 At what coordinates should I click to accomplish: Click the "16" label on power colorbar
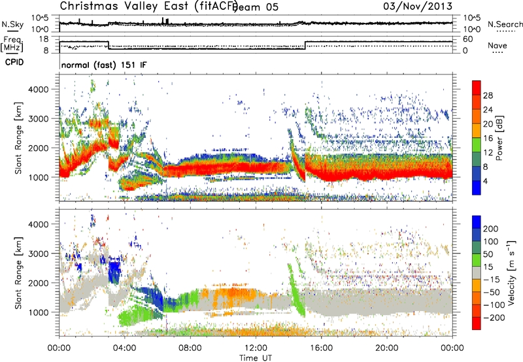point(488,139)
